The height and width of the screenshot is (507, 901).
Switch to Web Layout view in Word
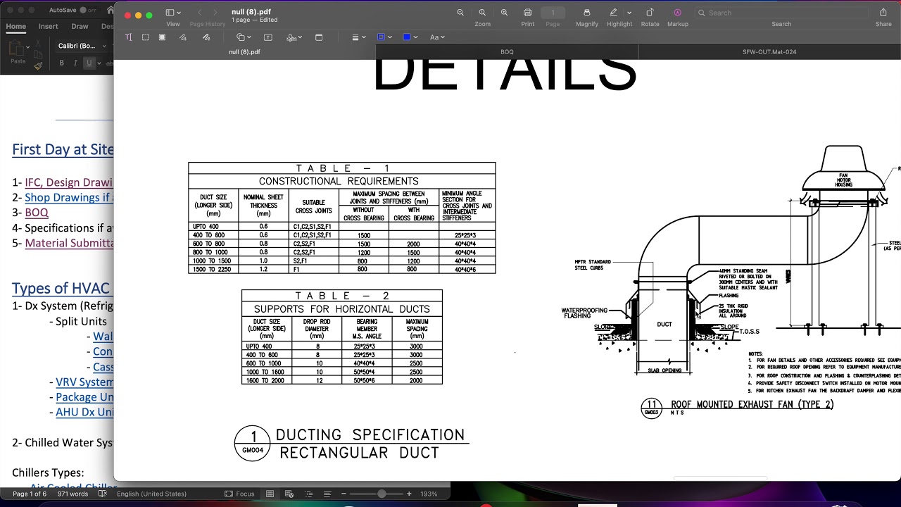(x=289, y=494)
